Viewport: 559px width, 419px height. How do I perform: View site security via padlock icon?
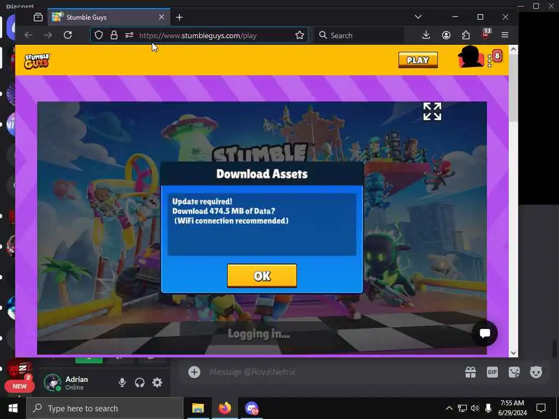click(114, 35)
